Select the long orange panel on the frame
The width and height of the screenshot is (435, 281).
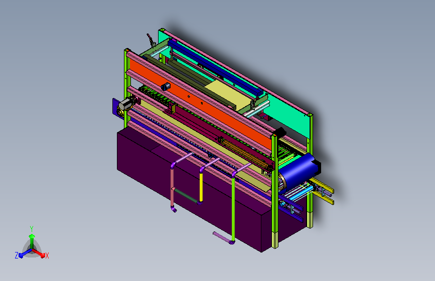200,105
